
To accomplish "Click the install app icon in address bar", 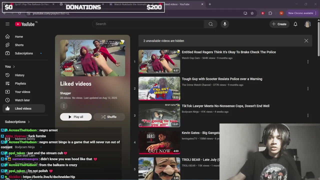I will (x=245, y=13).
